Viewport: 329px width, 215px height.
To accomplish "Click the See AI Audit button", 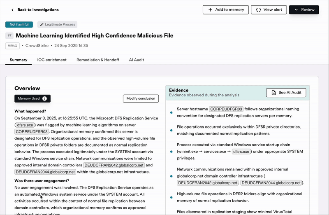I will [x=286, y=93].
